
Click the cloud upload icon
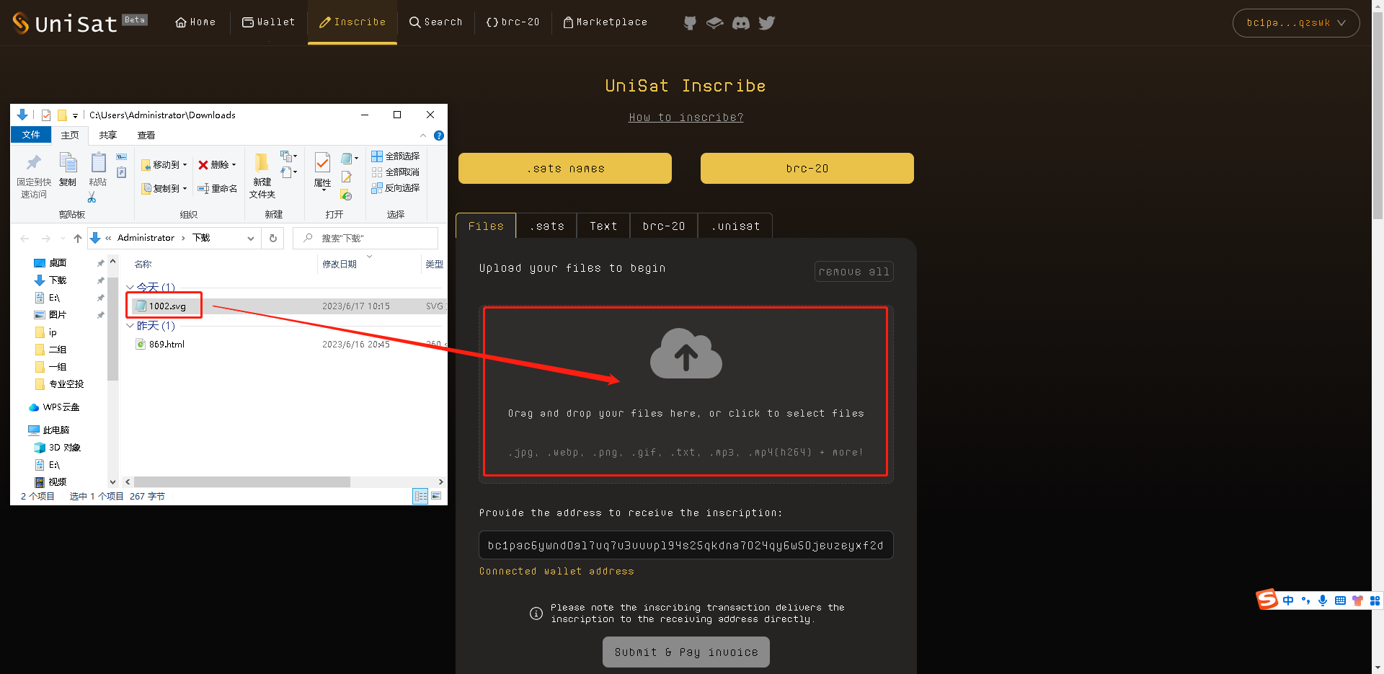686,354
